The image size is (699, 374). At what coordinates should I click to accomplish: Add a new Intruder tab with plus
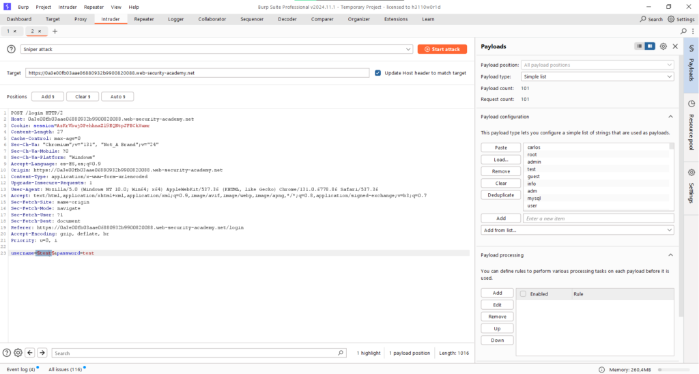pos(55,31)
